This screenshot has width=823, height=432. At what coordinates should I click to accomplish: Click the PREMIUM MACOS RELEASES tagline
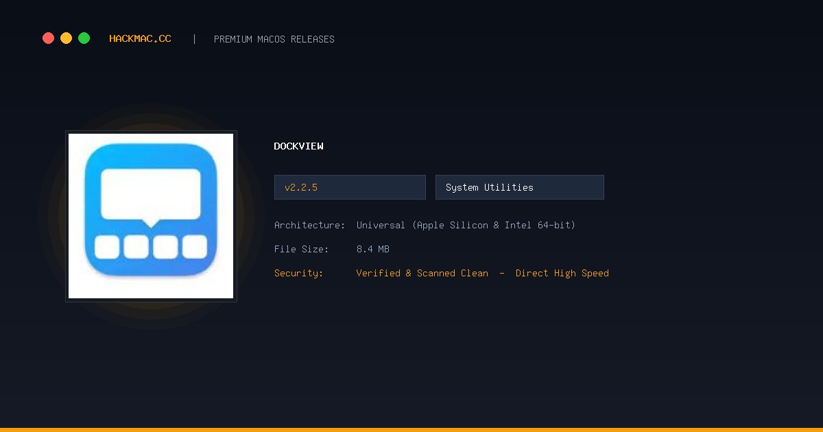point(274,39)
